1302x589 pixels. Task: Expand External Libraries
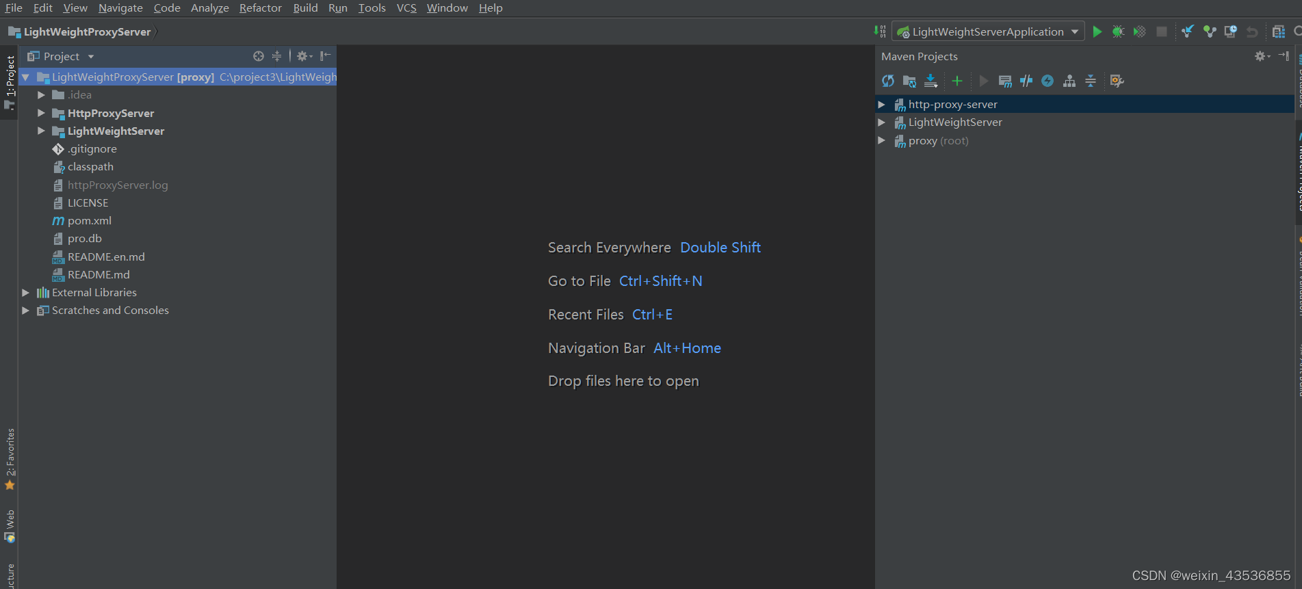point(26,292)
